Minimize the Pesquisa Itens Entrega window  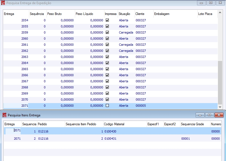[x=200, y=115]
